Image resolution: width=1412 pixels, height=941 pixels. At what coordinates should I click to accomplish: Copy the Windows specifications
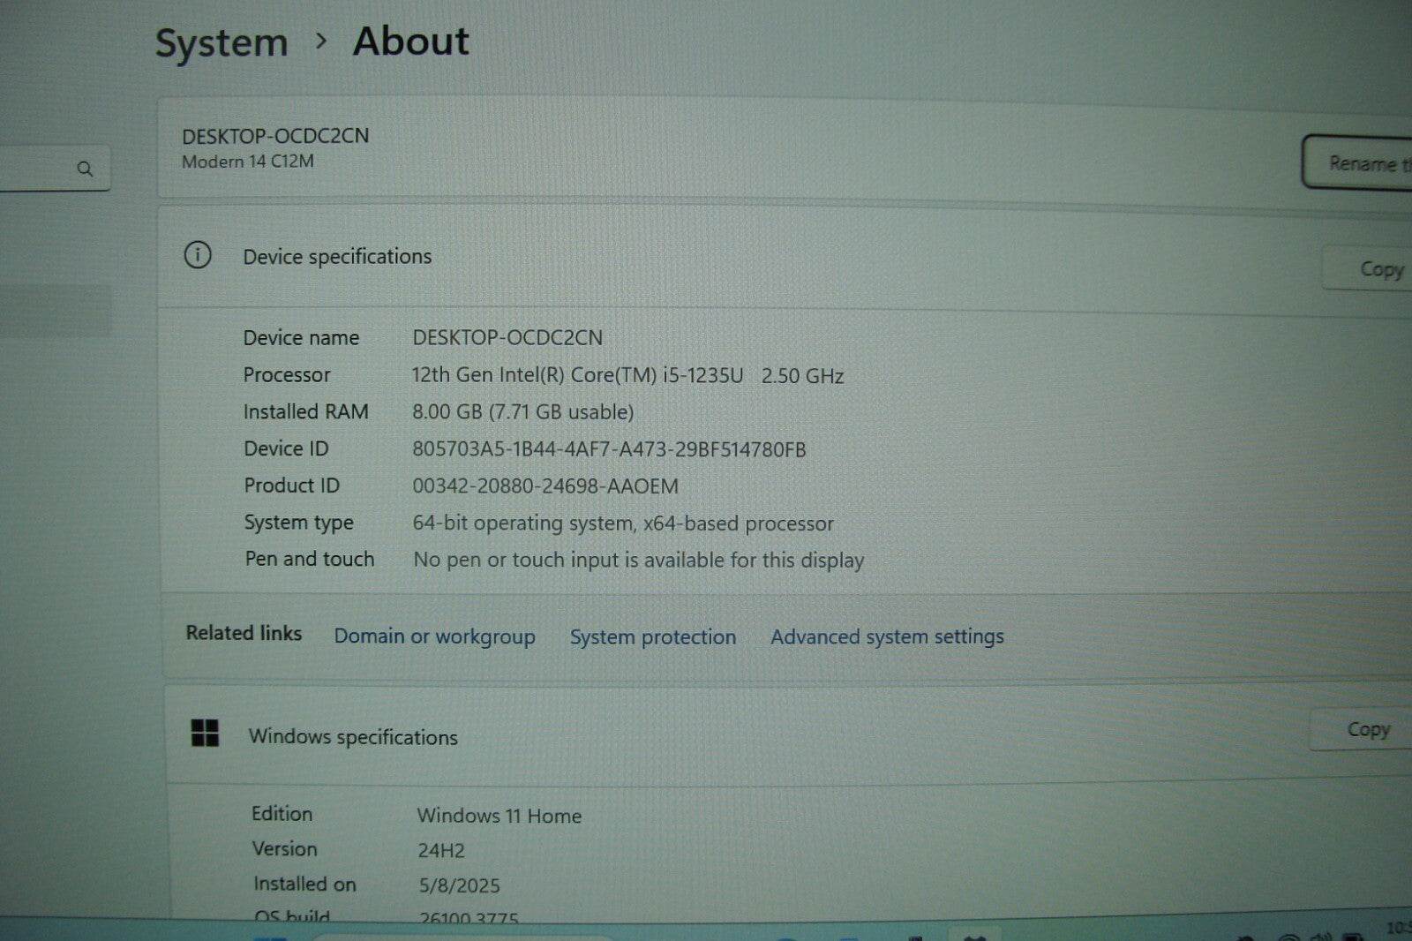[1367, 729]
